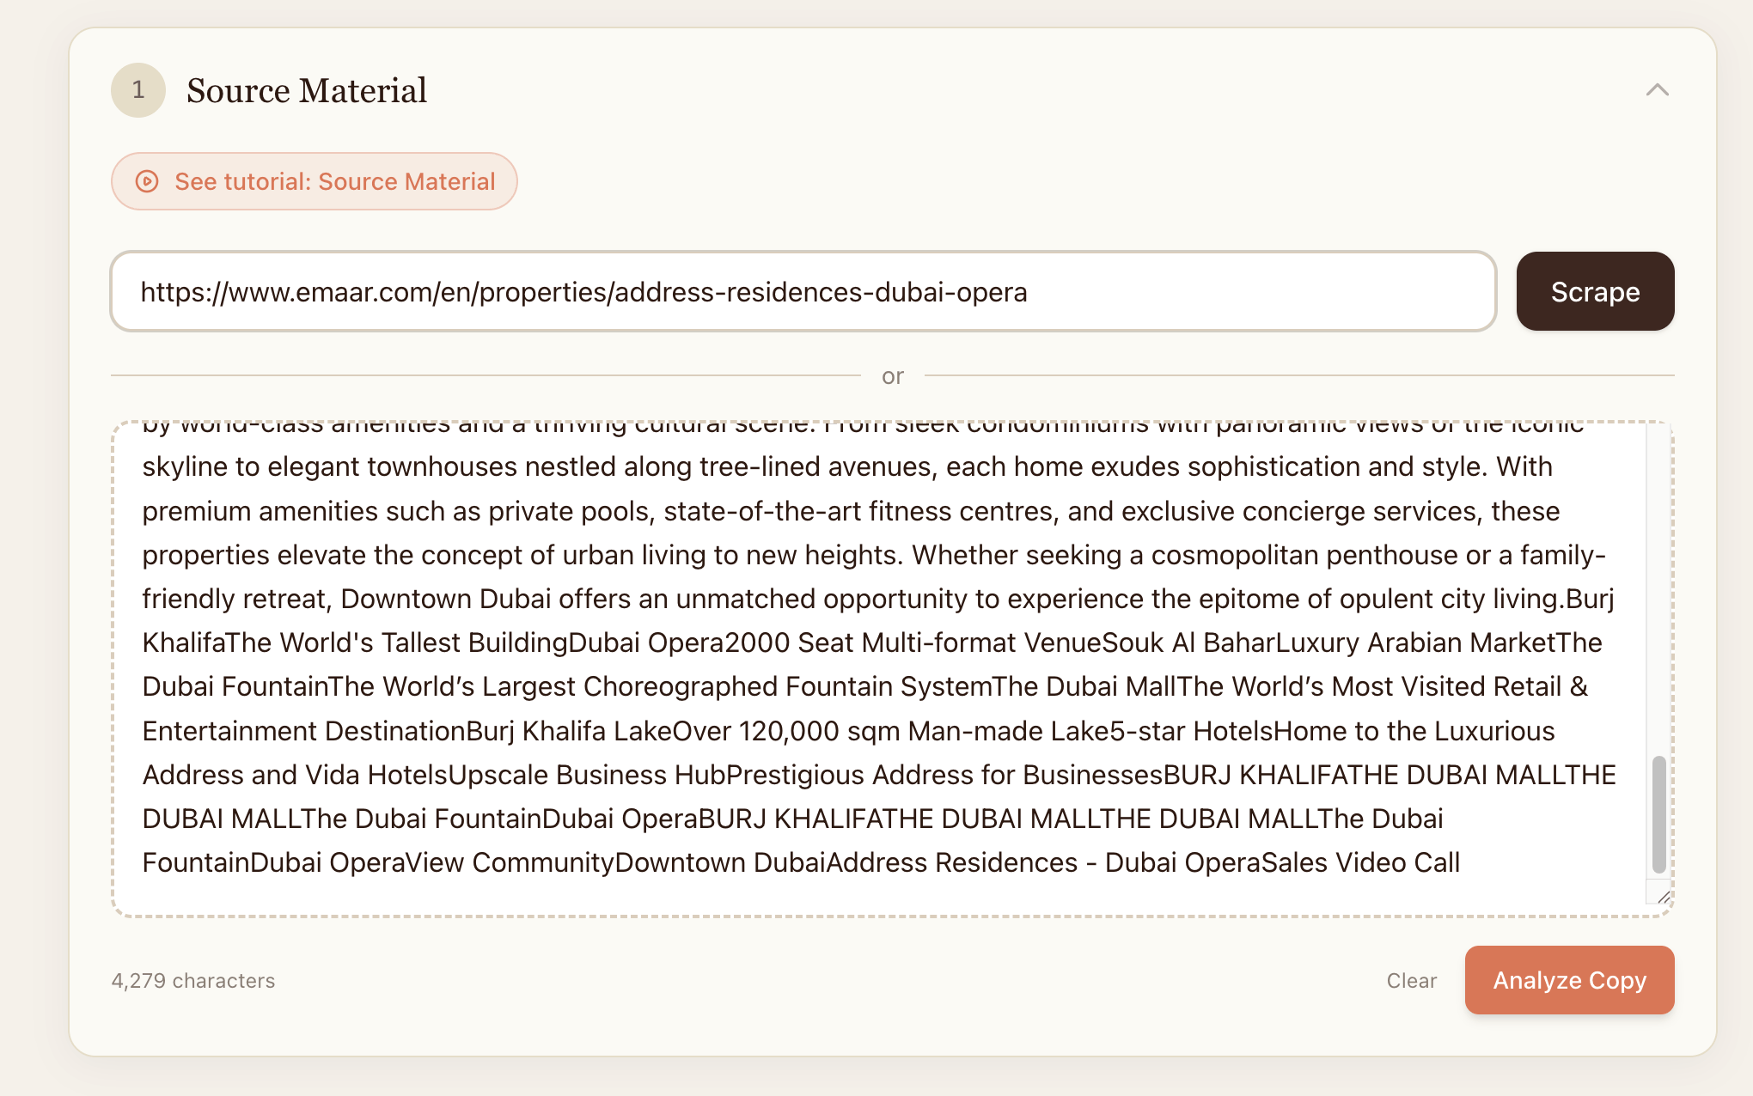Click the Source Material heading
This screenshot has width=1753, height=1096.
[307, 90]
